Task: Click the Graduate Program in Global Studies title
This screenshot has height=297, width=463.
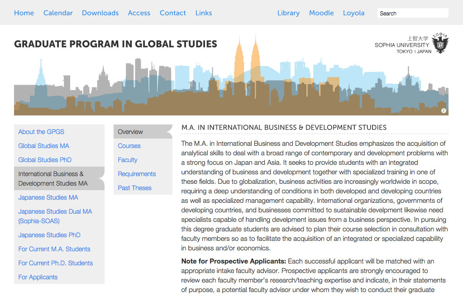Action: 115,44
